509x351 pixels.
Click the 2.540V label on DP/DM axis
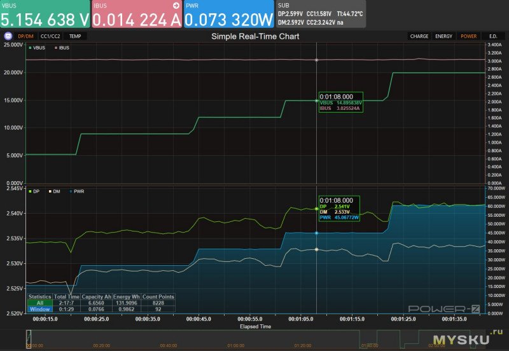click(x=15, y=214)
